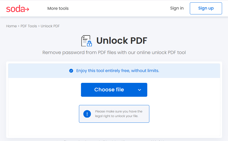This screenshot has height=141, width=228.
Task: Click the exclamation info icon
Action: point(87,114)
